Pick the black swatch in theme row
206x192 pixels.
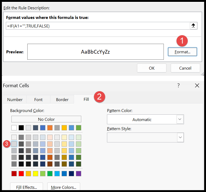point(21,128)
